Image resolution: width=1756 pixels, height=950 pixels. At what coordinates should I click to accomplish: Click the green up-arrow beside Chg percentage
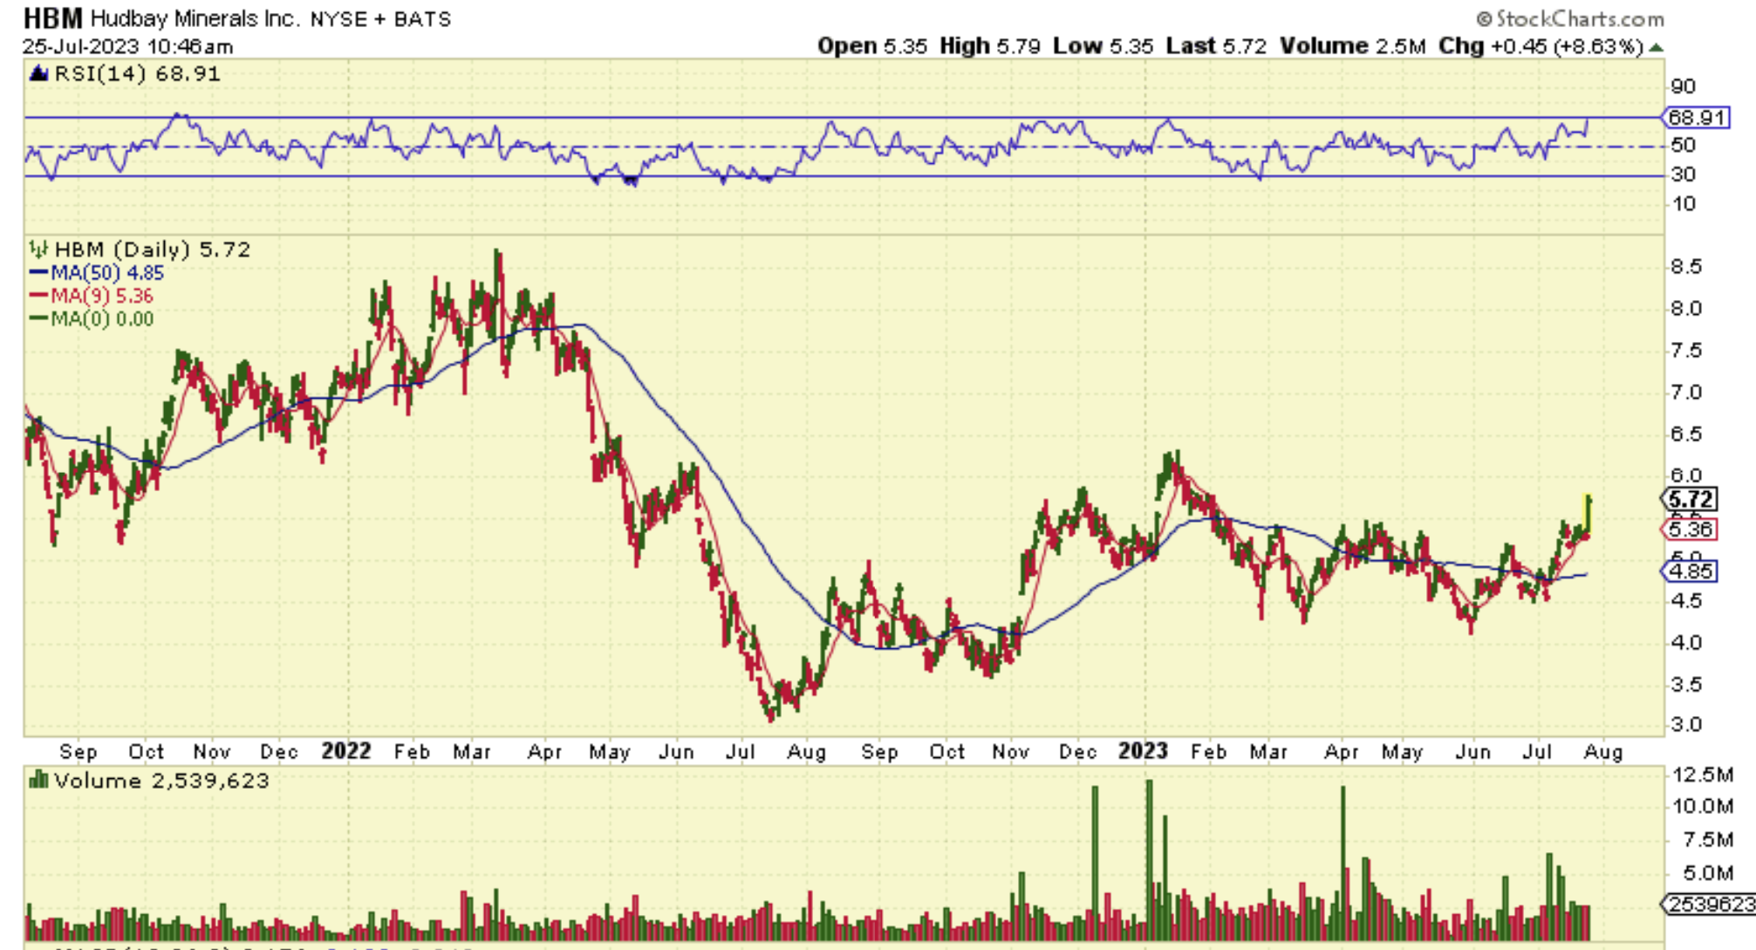pyautogui.click(x=1656, y=47)
